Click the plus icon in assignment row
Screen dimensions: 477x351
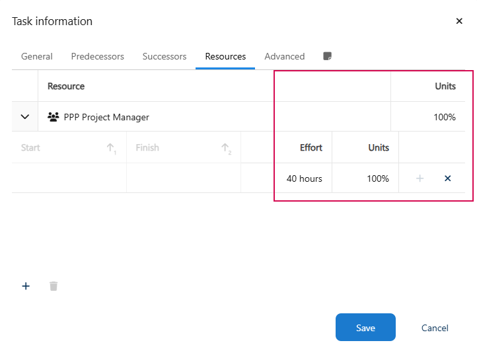tap(420, 178)
